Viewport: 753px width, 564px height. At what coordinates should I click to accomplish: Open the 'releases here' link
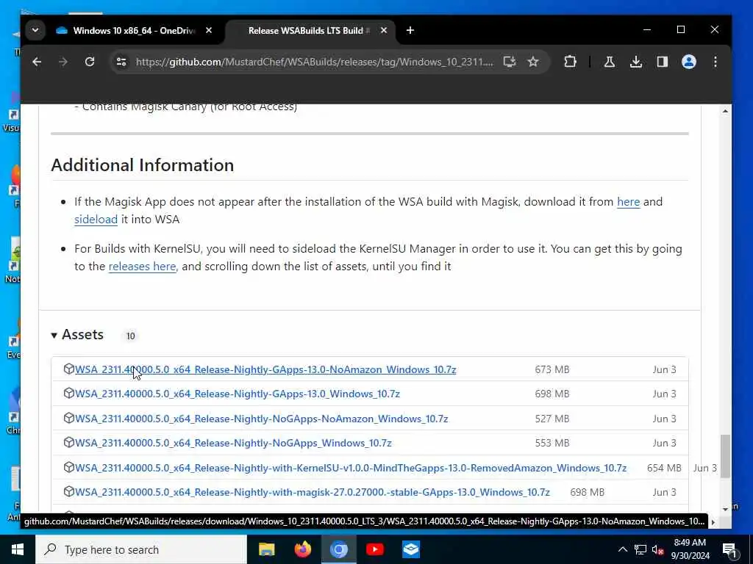point(142,266)
